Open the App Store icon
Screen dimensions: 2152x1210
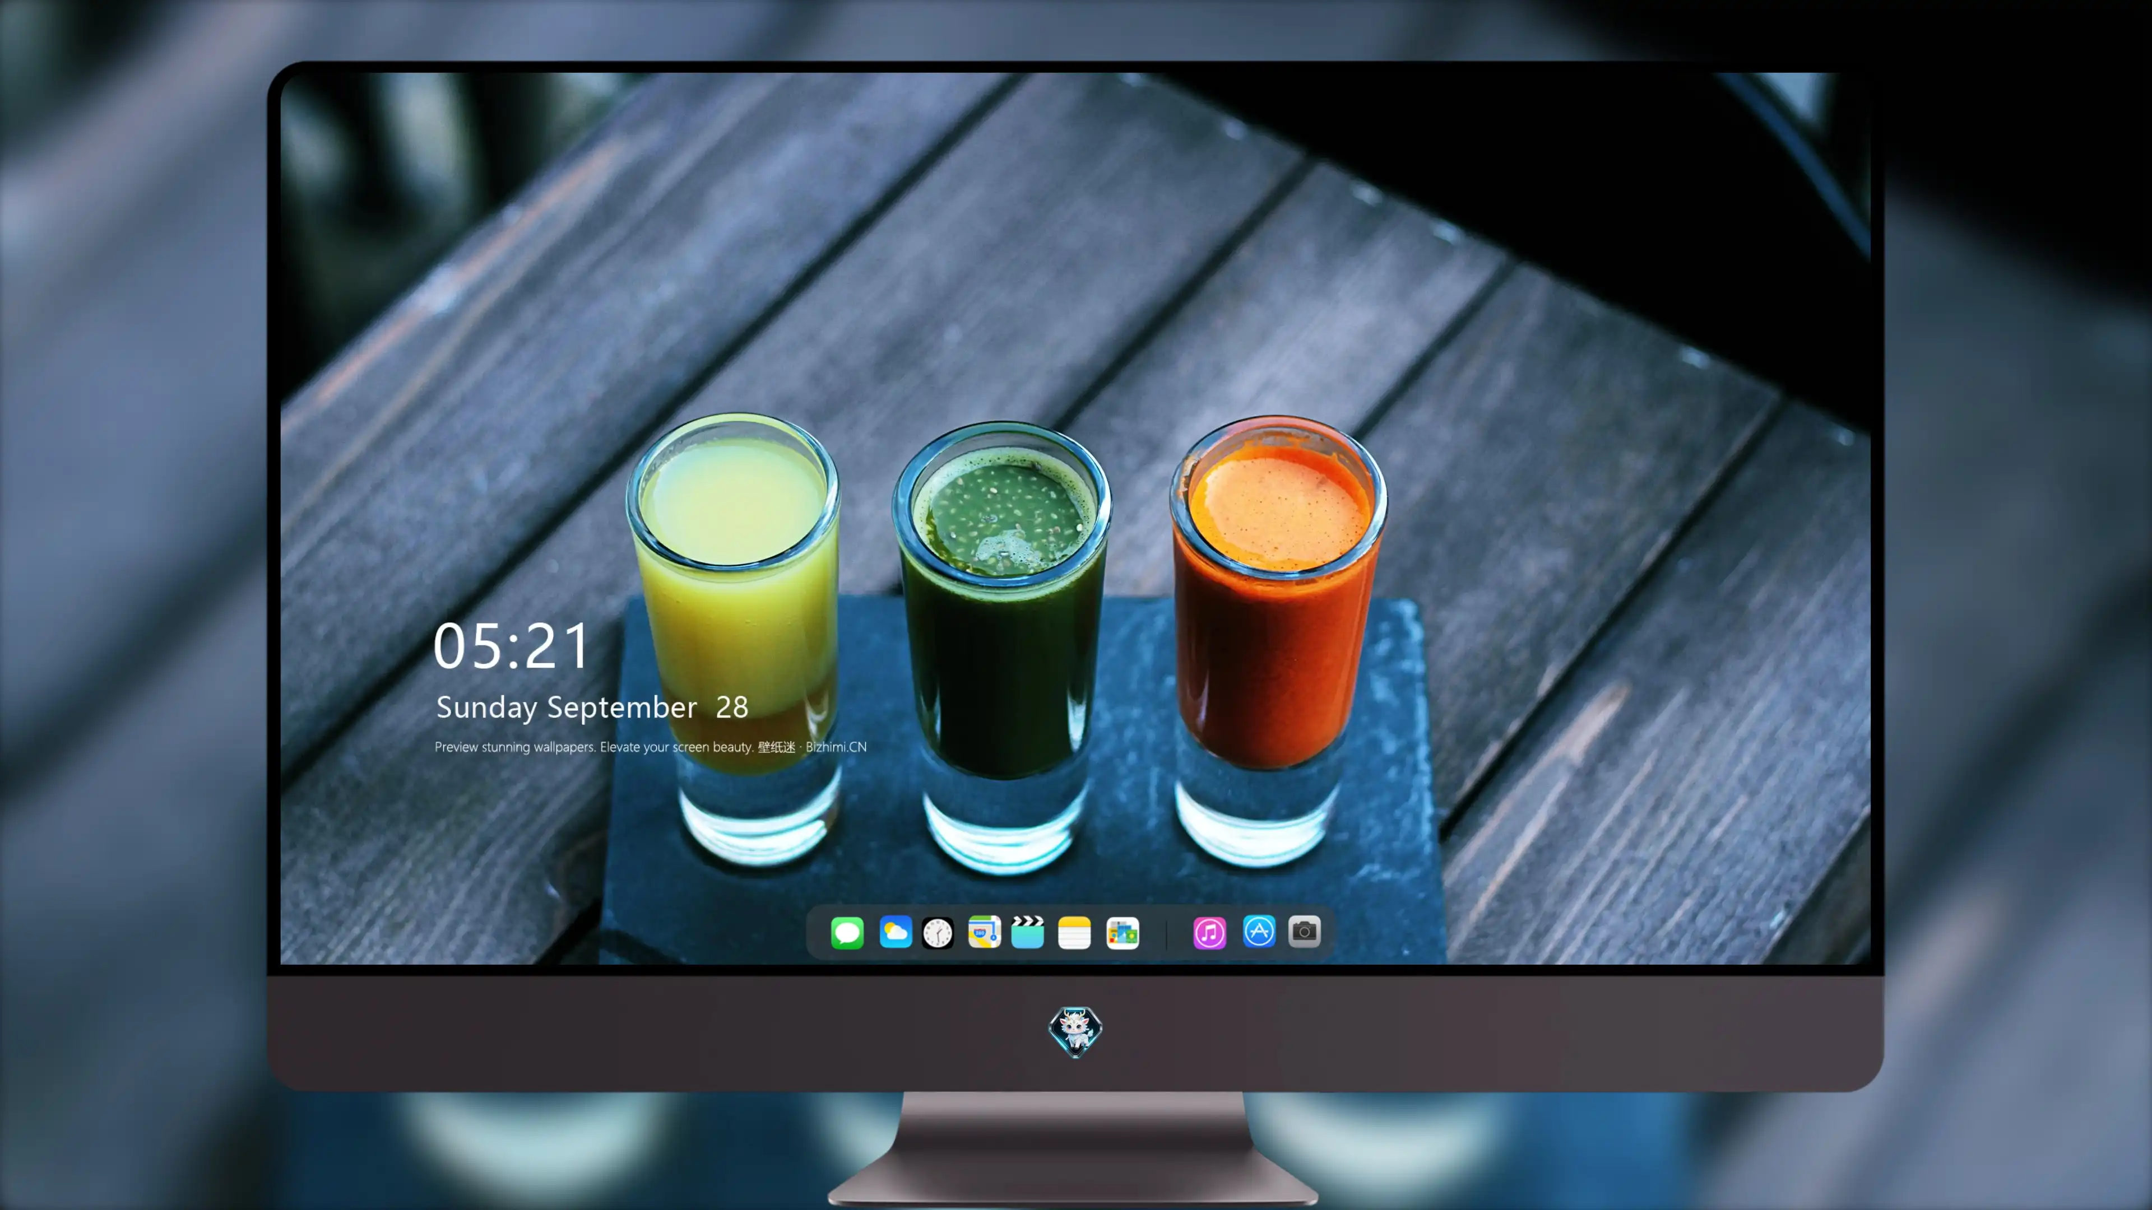click(1259, 931)
